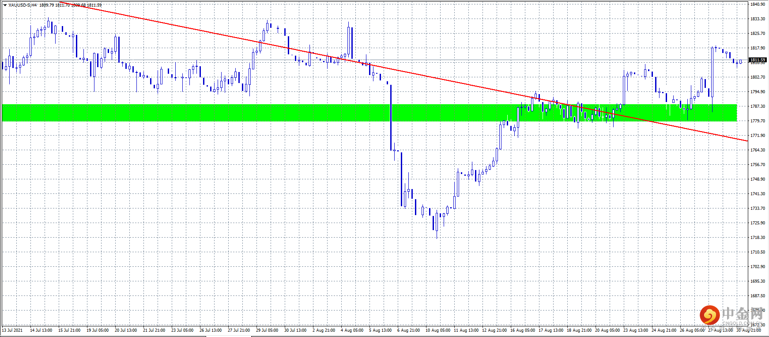Expand the triangle arrow beside XAUUSD-S,H4
Screen dimensions: 769x337
click(5, 5)
